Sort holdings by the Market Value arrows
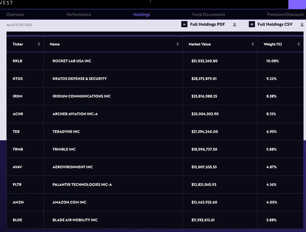The width and height of the screenshot is (306, 232). coord(253,44)
